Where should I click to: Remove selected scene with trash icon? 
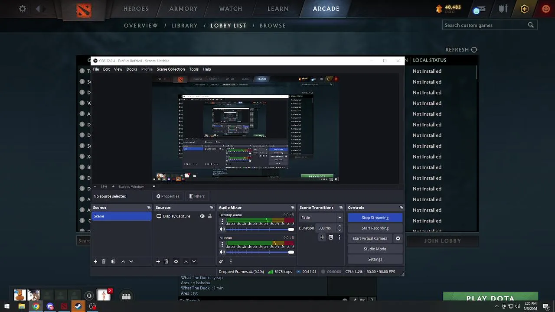pos(104,261)
